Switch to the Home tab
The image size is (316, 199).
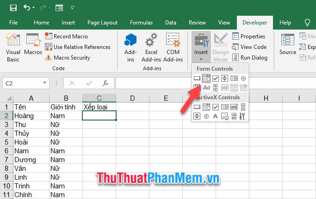pos(42,23)
